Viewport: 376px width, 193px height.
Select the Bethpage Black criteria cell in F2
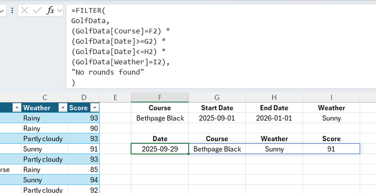[x=160, y=118]
